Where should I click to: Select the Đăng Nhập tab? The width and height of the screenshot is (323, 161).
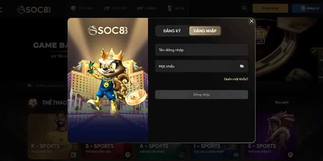[205, 31]
